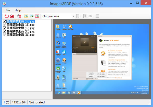Open the Original size dropdown
The height and width of the screenshot is (107, 153).
(x=58, y=16)
